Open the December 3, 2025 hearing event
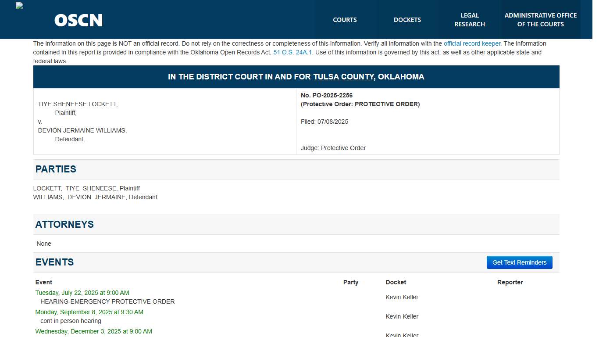The image size is (599, 337). [93, 331]
